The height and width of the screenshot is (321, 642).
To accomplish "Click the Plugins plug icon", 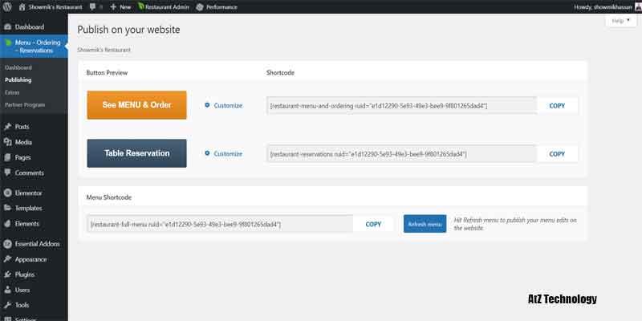I will [8, 274].
